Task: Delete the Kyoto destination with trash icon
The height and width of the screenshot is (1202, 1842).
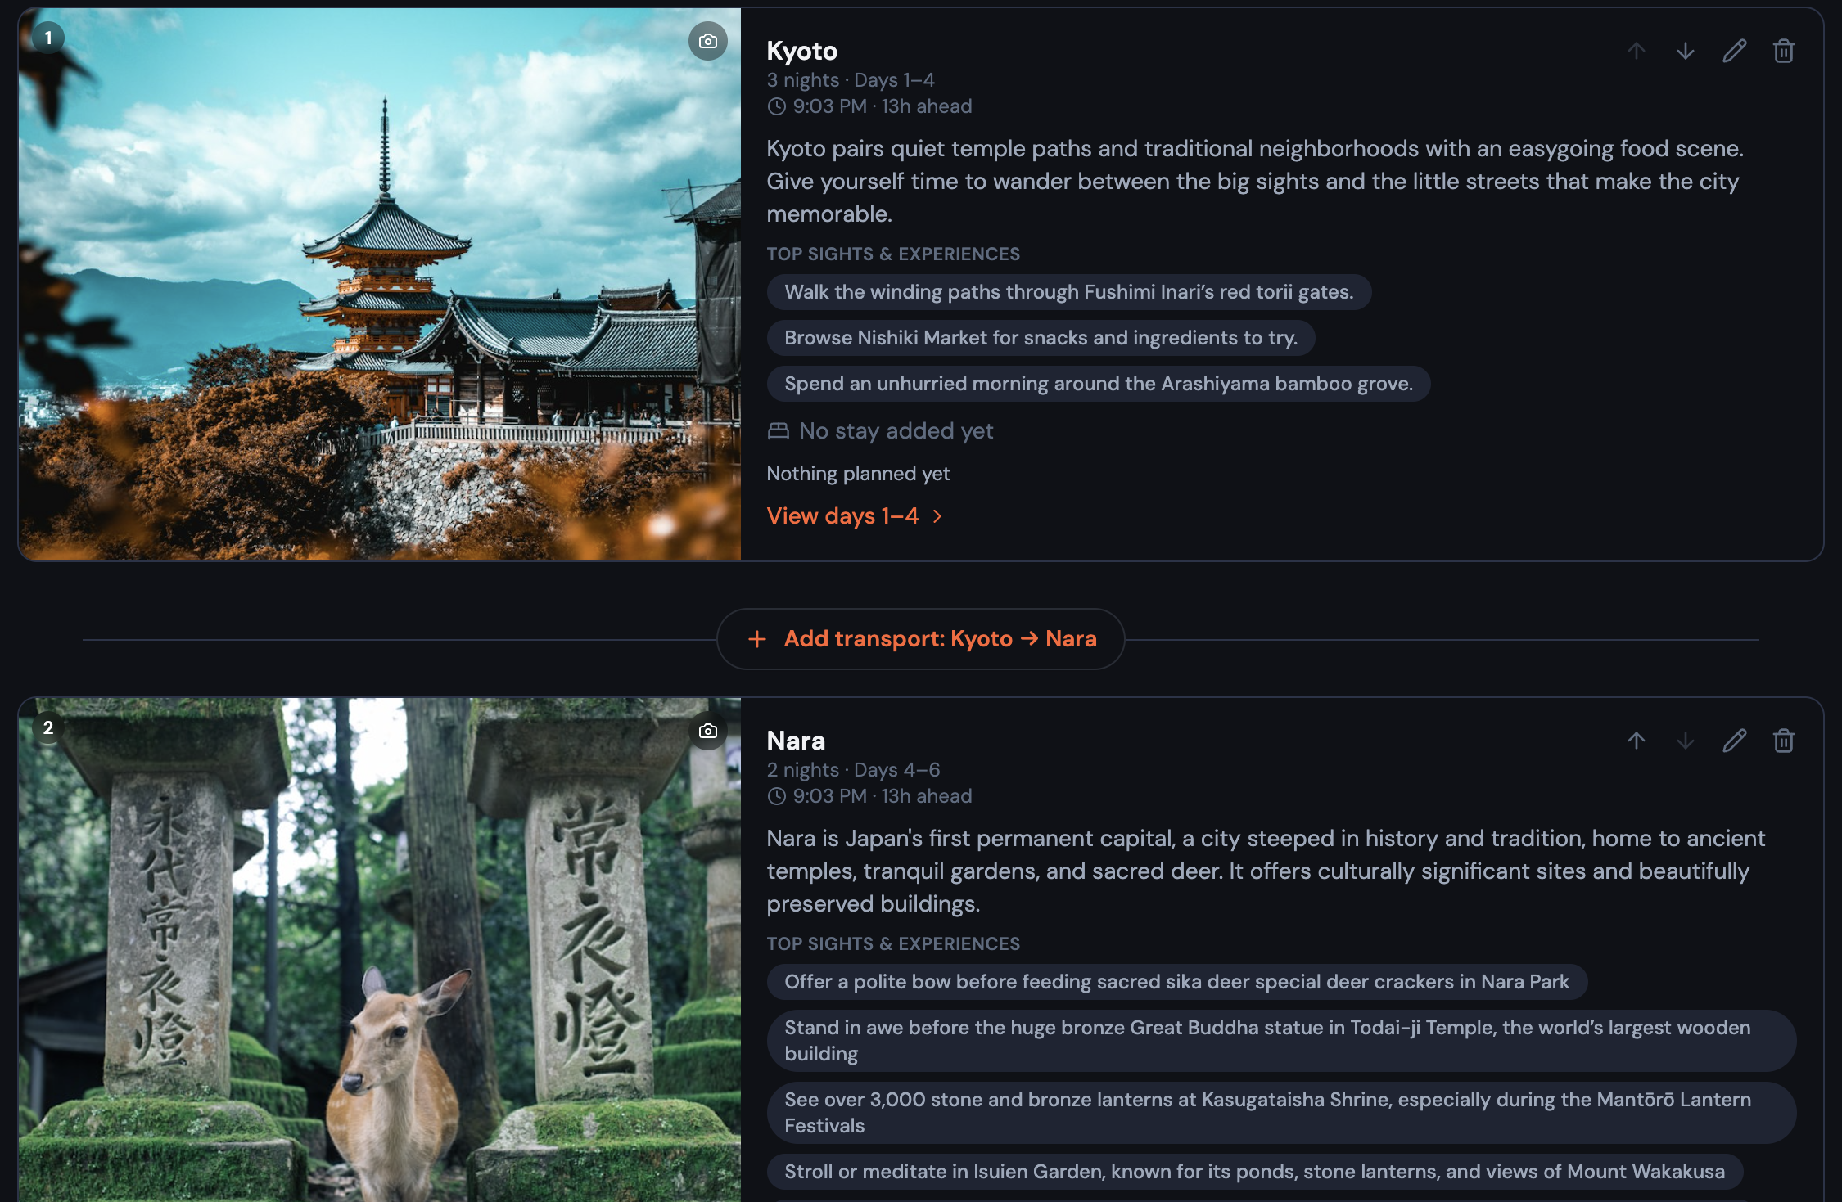Action: point(1784,51)
